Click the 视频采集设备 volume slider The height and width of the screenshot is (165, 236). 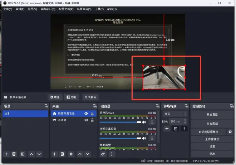(120, 138)
